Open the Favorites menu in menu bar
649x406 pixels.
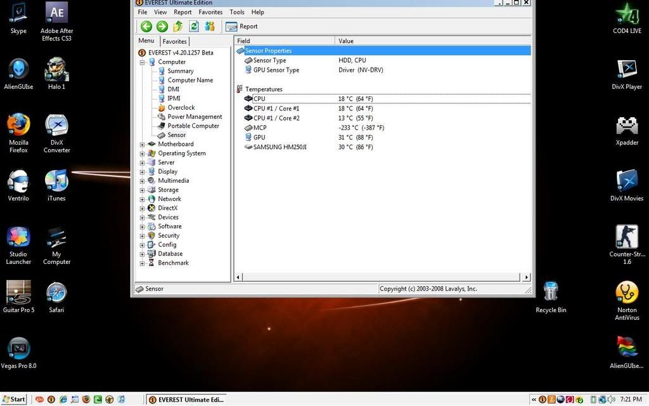pyautogui.click(x=210, y=12)
